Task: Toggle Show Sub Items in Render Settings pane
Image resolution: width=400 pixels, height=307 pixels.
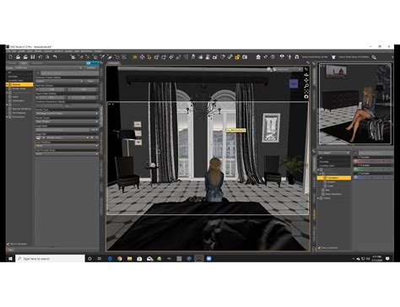Action: tap(17, 244)
